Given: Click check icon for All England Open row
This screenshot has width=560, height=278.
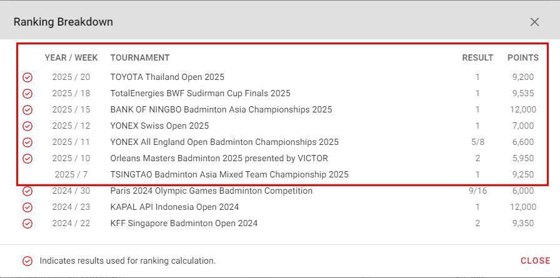Looking at the screenshot, I should coord(27,142).
